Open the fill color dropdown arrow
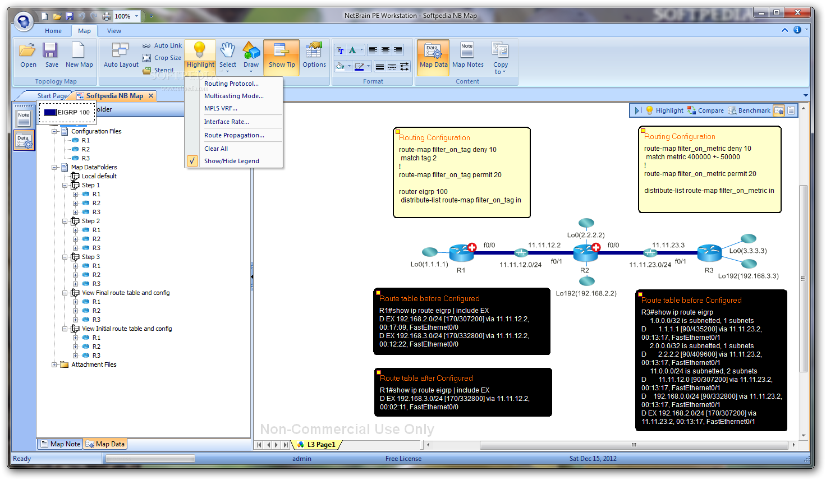This screenshot has height=480, width=826. [349, 67]
